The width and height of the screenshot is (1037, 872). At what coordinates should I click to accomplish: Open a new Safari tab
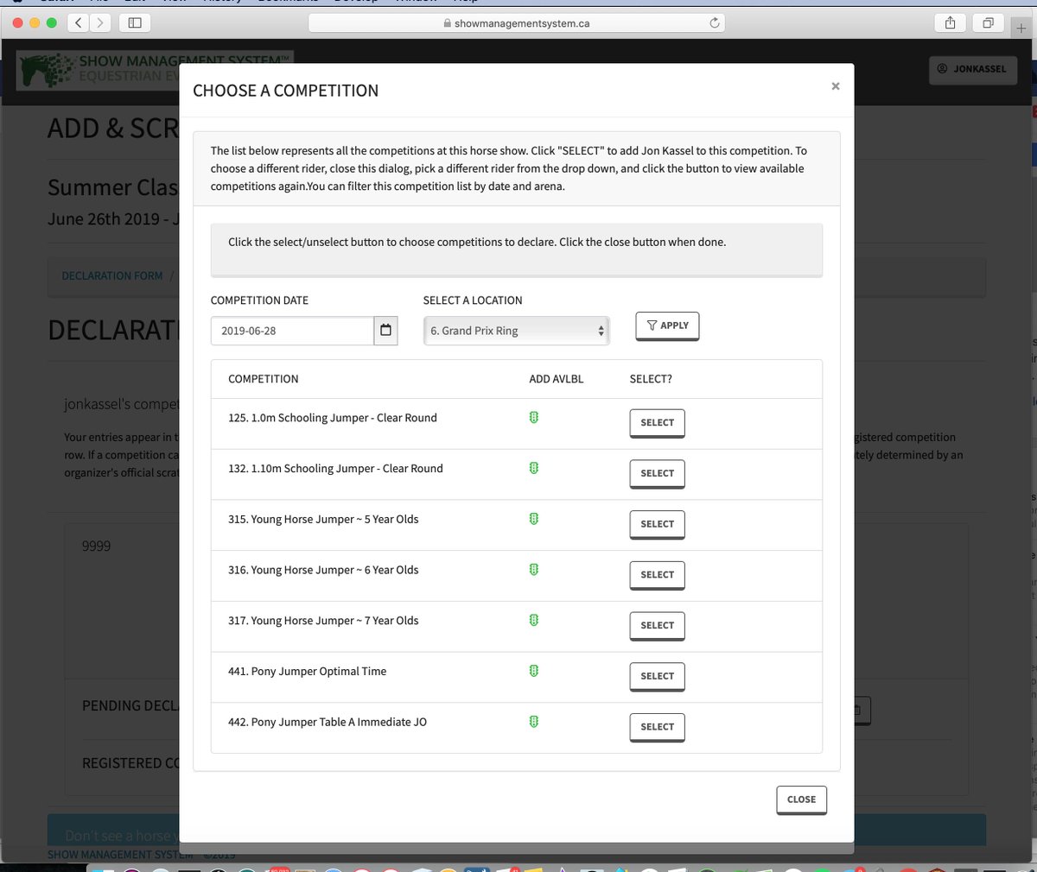1021,28
